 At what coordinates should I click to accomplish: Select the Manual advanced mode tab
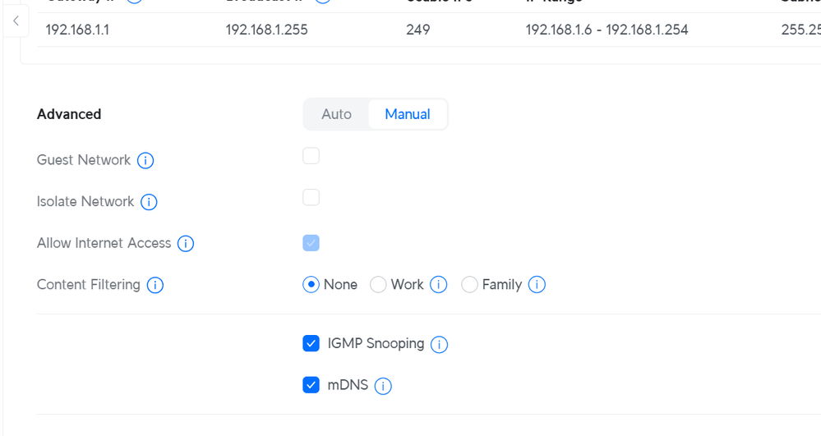[407, 114]
